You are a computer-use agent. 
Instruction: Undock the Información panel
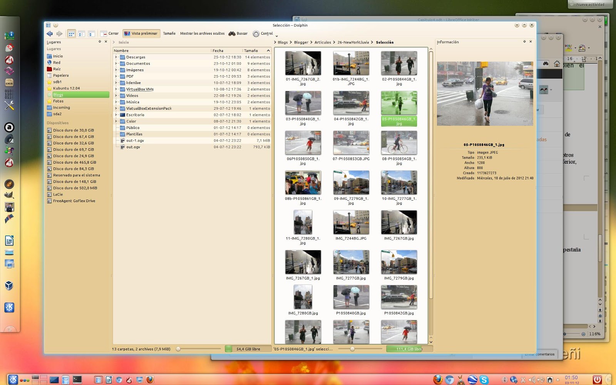point(524,42)
